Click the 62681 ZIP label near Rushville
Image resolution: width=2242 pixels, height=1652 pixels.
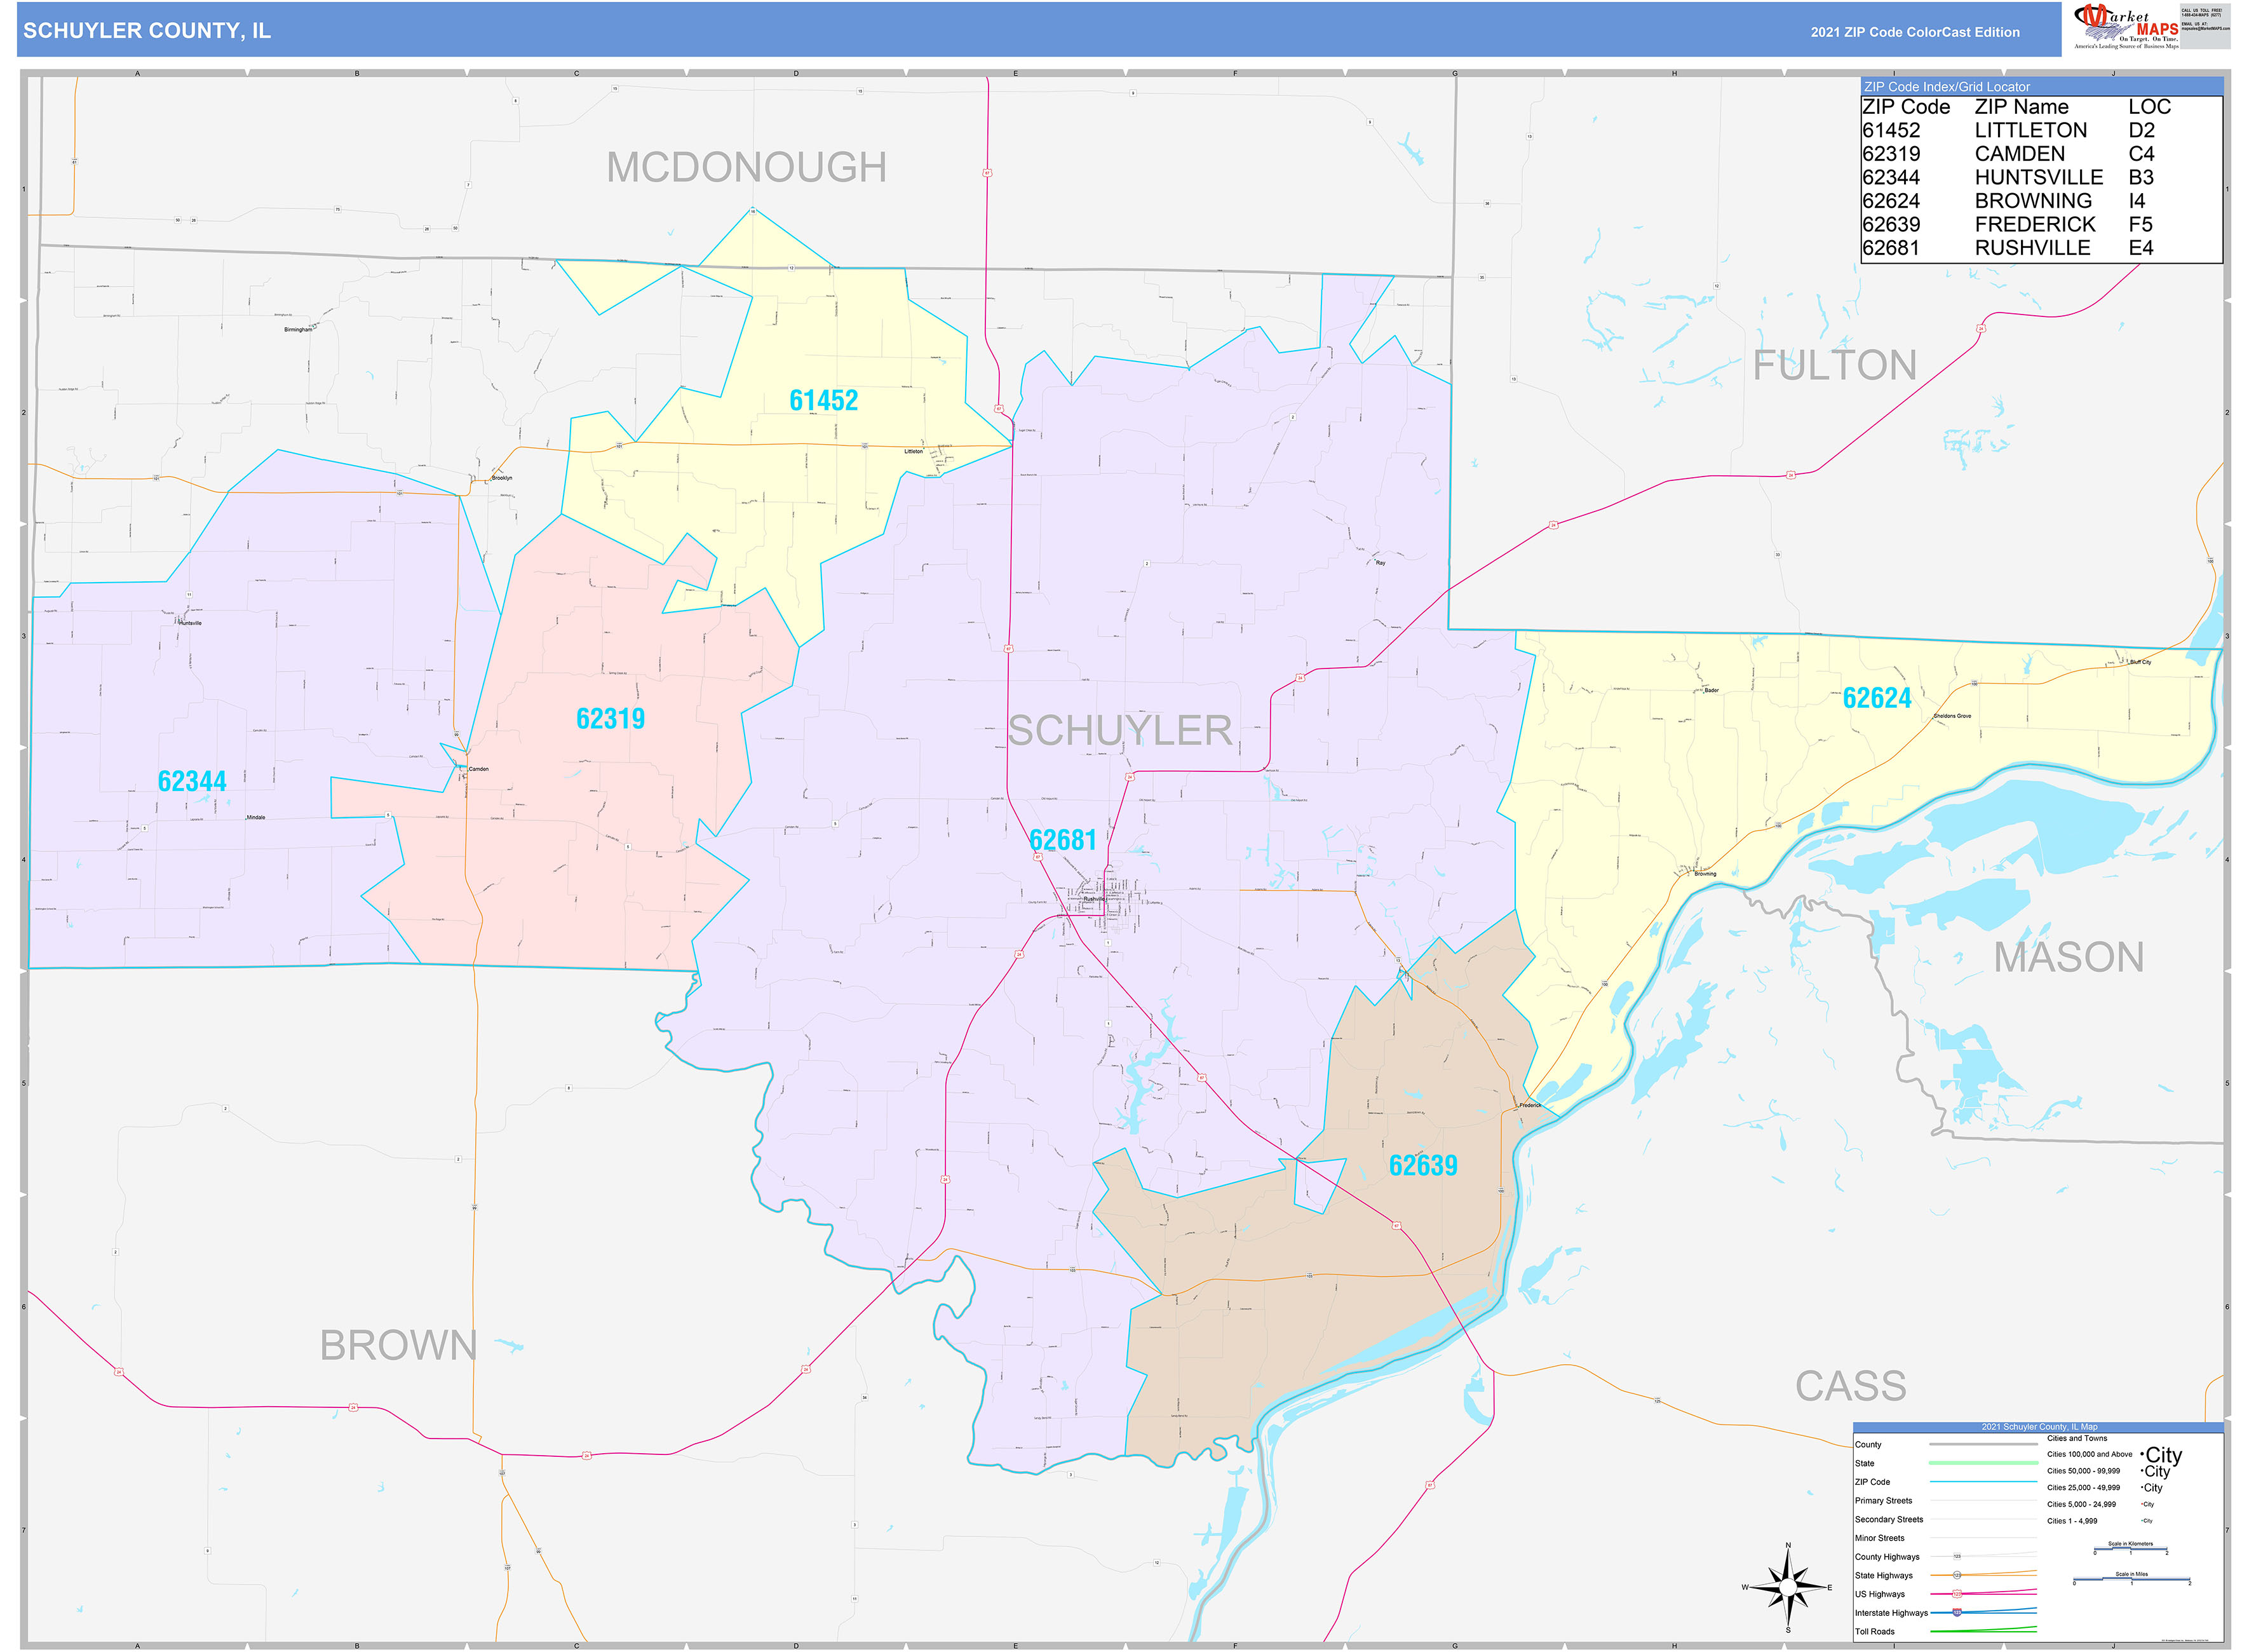(x=1063, y=839)
